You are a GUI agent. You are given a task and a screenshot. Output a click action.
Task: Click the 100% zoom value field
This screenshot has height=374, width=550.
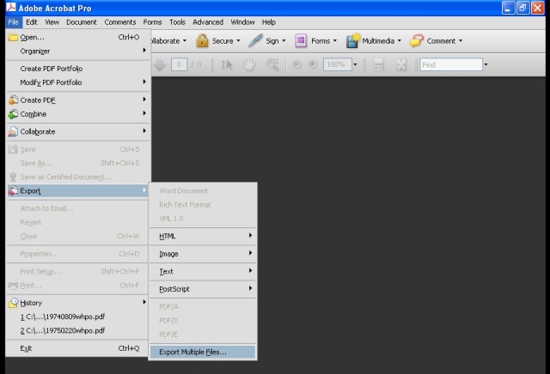click(337, 64)
